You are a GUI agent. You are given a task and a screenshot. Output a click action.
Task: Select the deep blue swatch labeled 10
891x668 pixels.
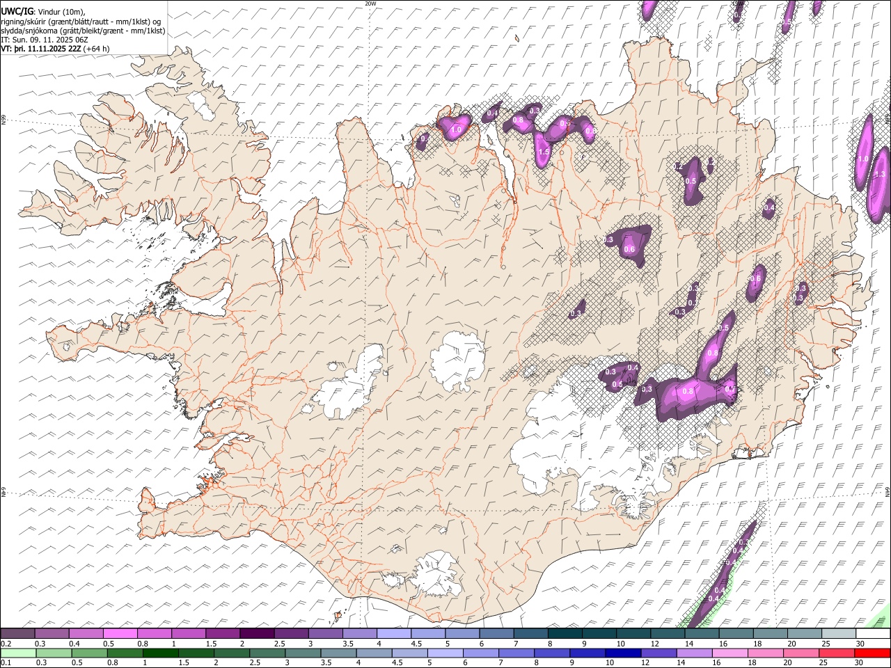623,653
